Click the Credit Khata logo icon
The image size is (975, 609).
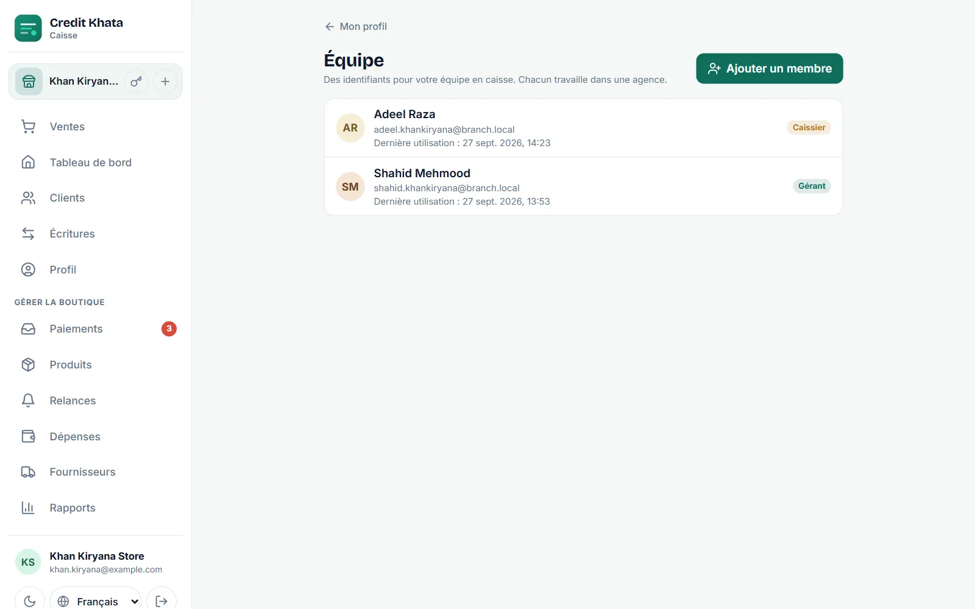click(28, 28)
